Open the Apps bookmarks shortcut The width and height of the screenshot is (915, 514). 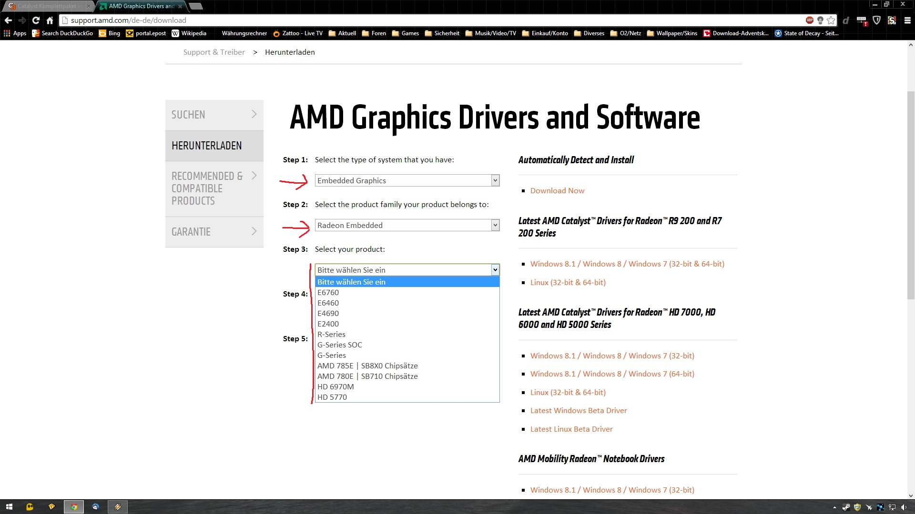tap(15, 33)
